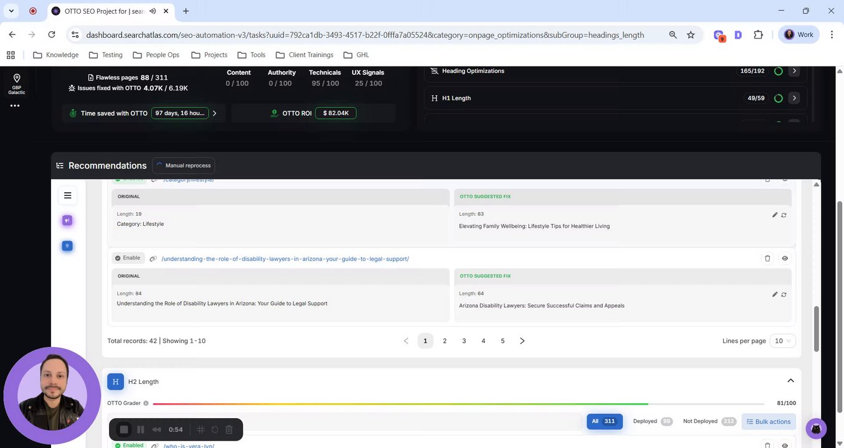Select the GBP Galactic sidebar item
Screen dimensions: 844x448
[17, 84]
